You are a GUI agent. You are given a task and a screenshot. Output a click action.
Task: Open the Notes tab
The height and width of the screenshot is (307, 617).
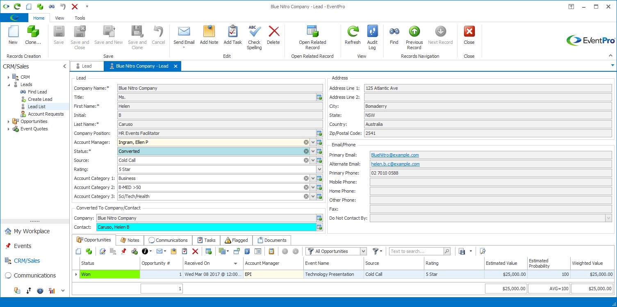coord(130,240)
